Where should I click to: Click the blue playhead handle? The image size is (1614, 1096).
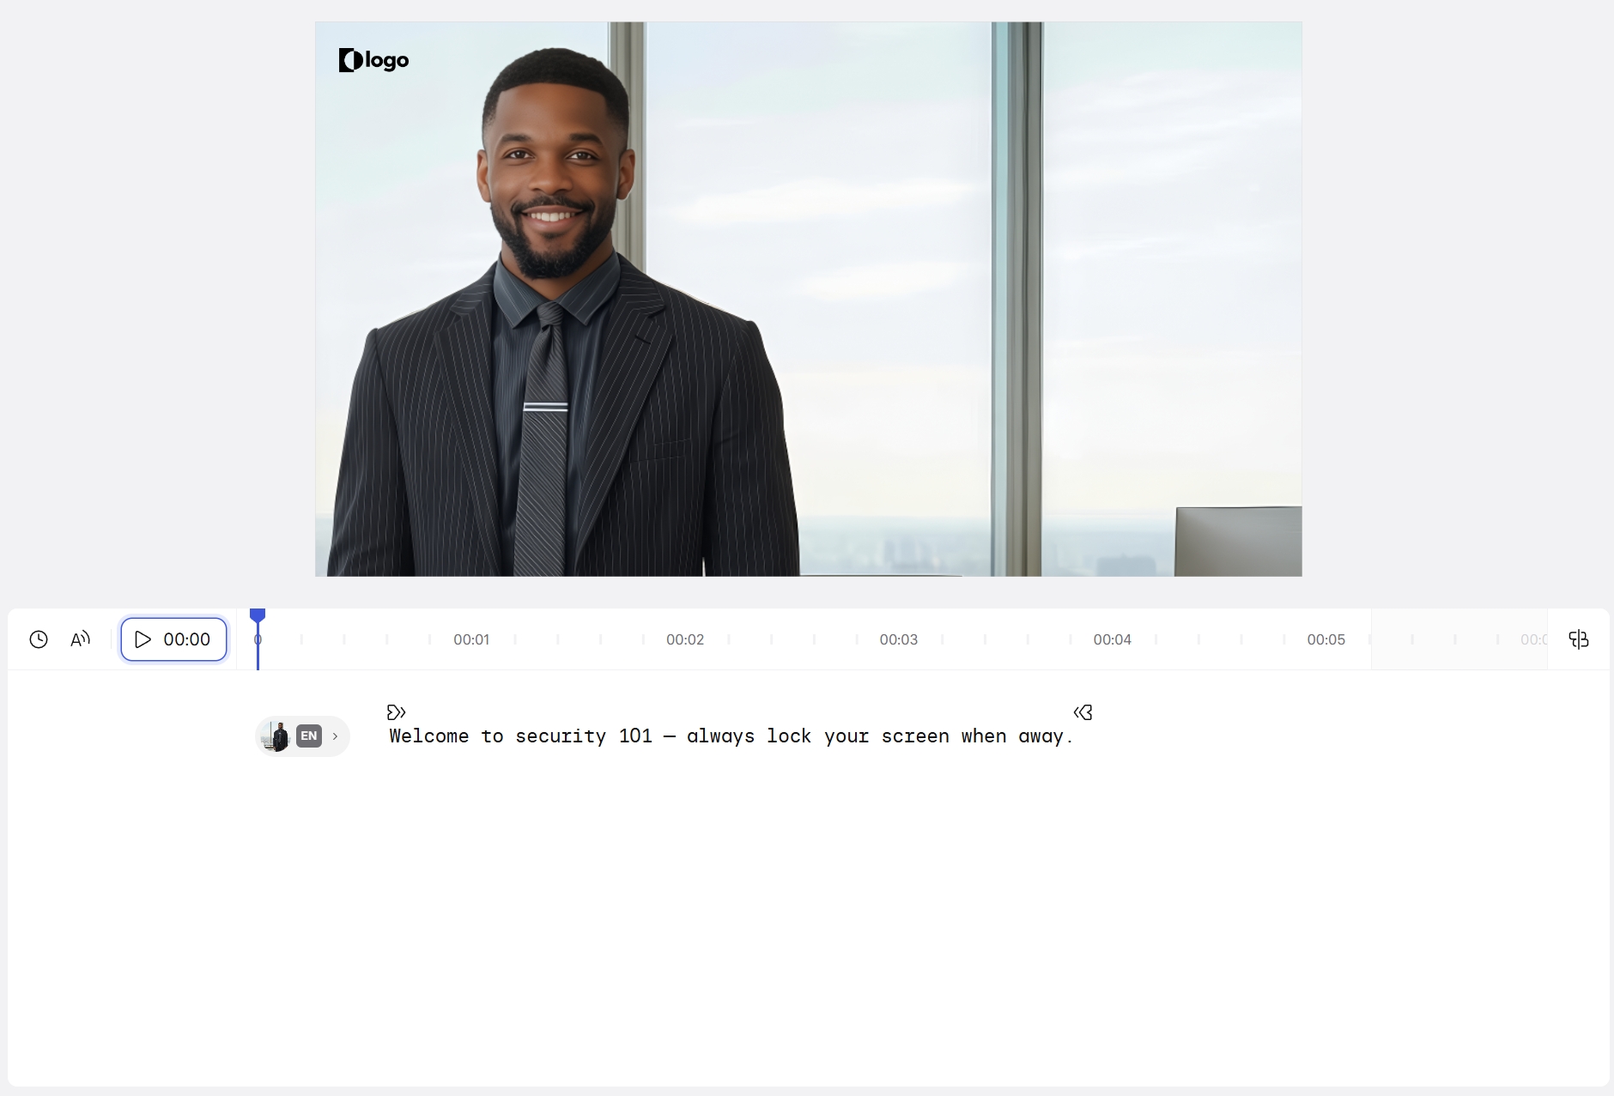pyautogui.click(x=258, y=615)
